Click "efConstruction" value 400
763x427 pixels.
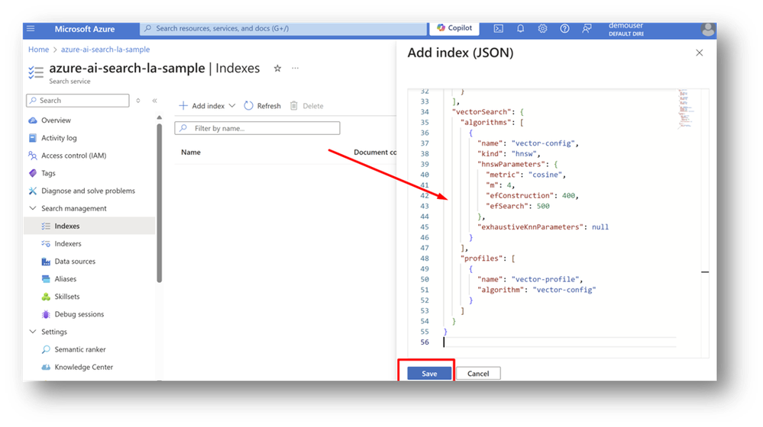click(568, 196)
